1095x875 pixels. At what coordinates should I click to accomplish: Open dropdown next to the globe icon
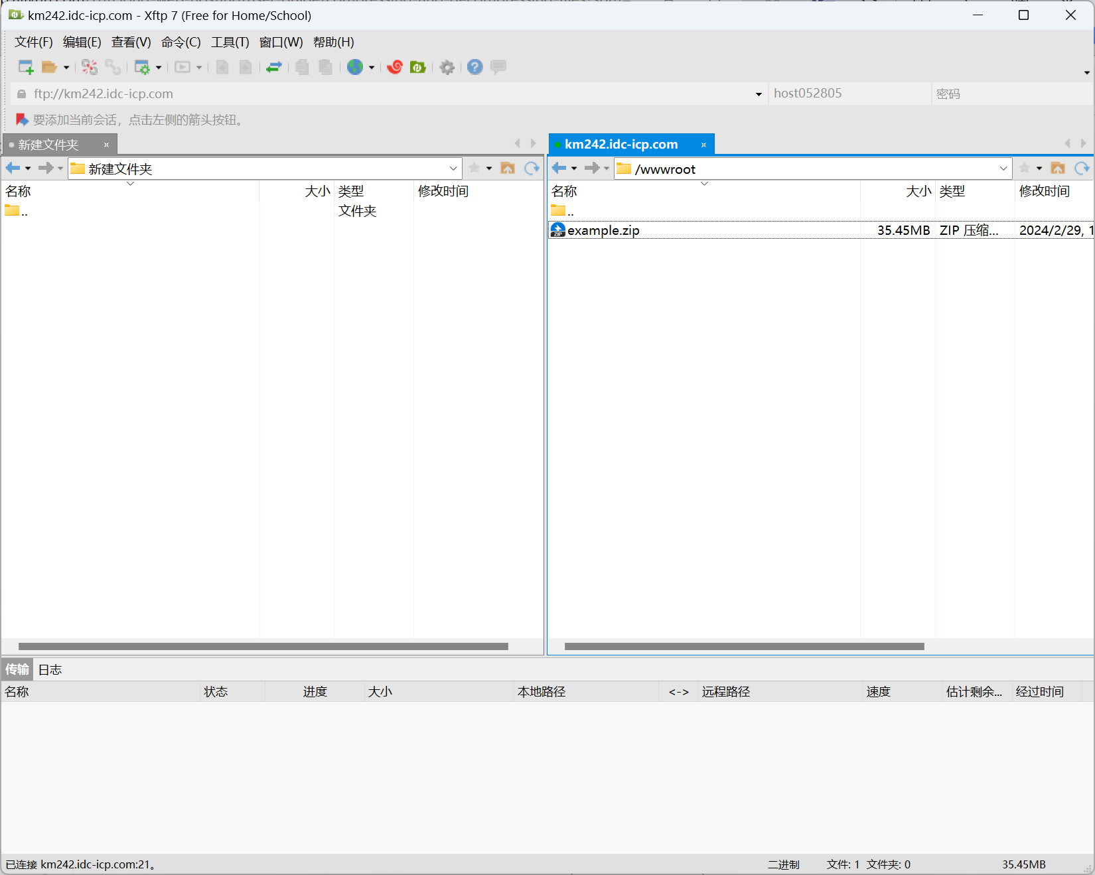coord(372,68)
